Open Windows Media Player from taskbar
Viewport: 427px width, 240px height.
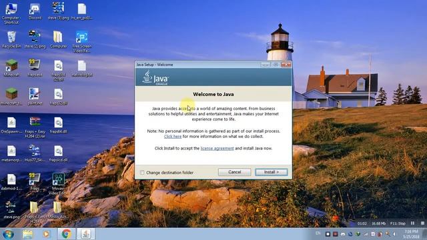pos(46,234)
